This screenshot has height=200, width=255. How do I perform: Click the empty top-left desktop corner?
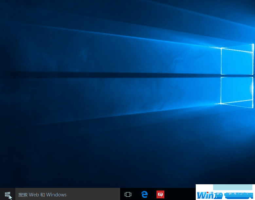point(10,10)
